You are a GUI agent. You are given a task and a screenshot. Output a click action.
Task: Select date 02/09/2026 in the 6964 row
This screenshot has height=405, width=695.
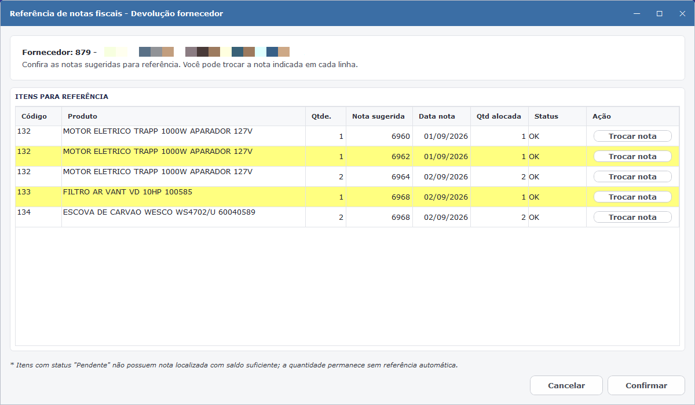441,177
